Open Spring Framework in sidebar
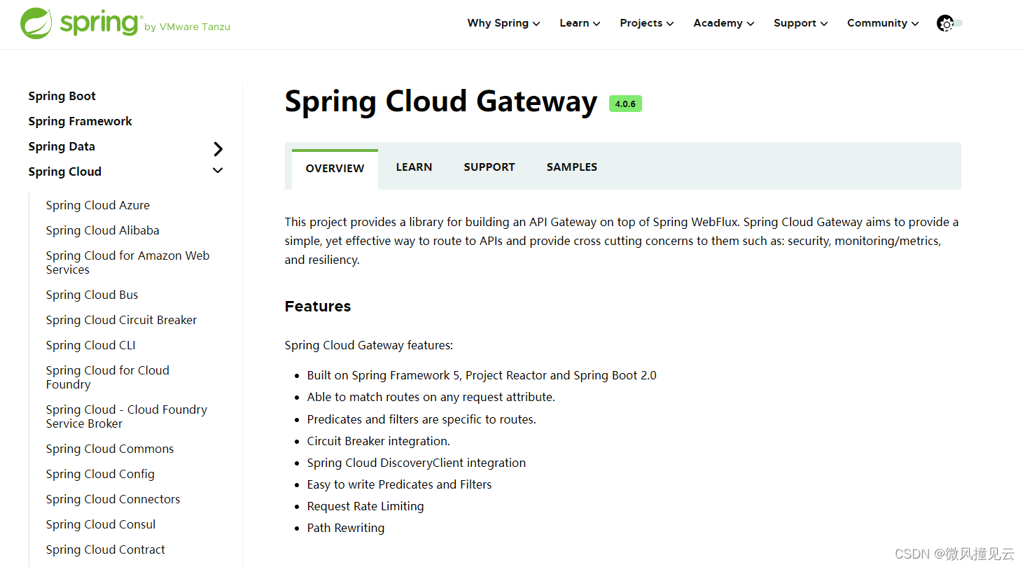This screenshot has height=567, width=1025. pyautogui.click(x=81, y=122)
